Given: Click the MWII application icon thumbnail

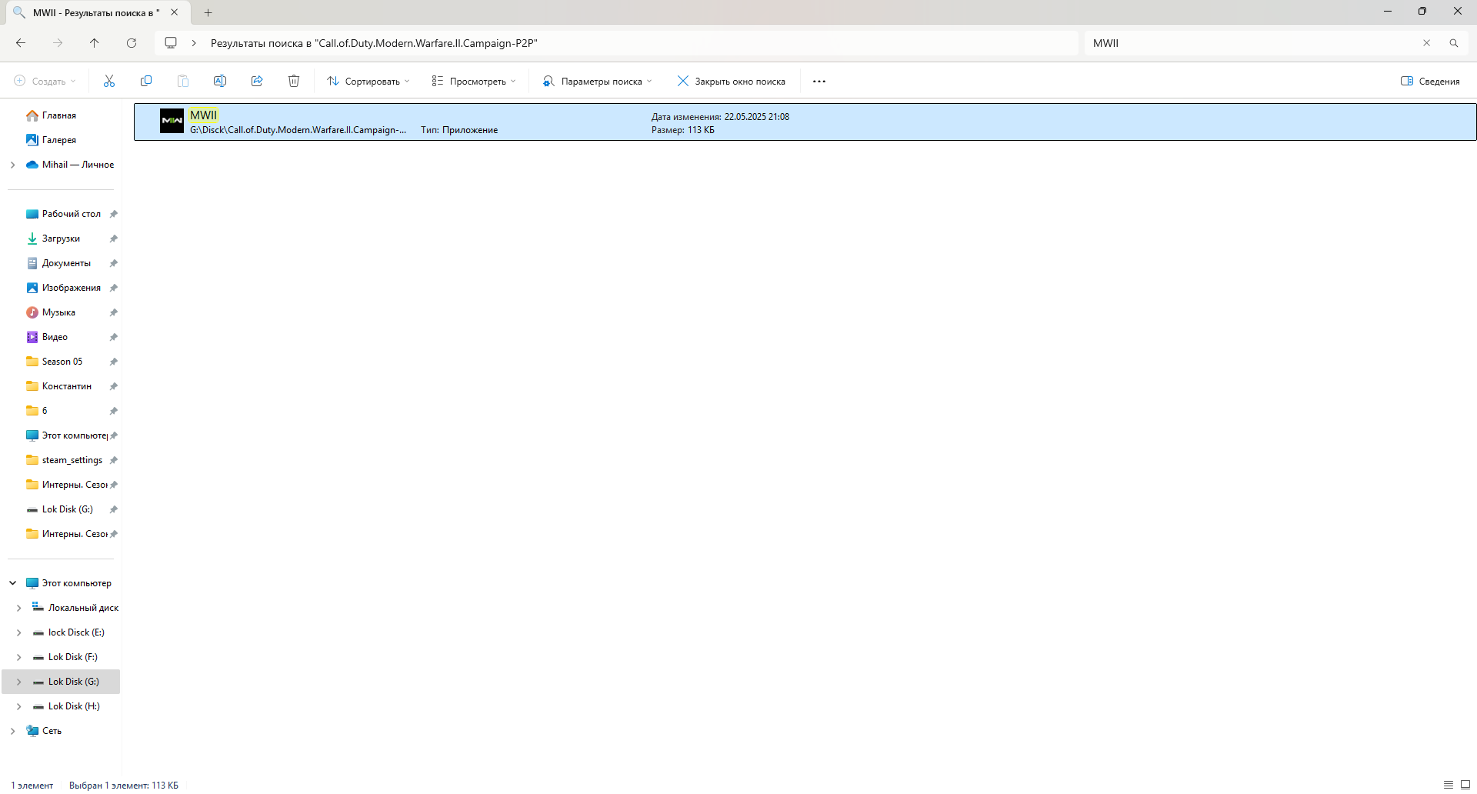Looking at the screenshot, I should [x=172, y=121].
